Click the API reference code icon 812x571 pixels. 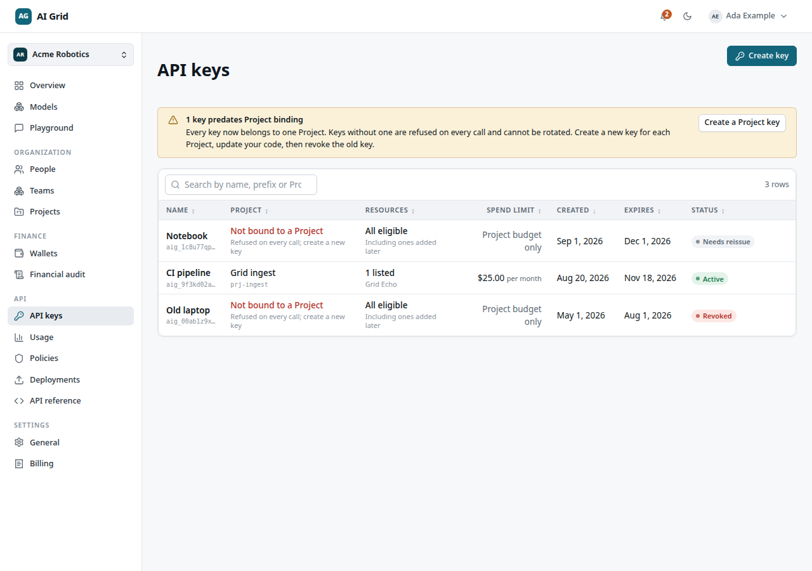point(19,401)
